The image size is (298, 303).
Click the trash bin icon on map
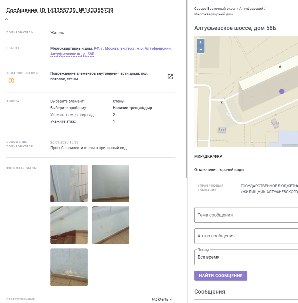coord(221,102)
